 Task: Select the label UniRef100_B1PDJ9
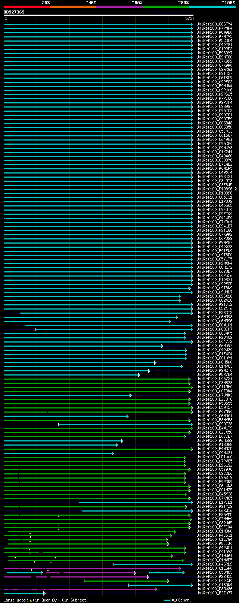click(214, 202)
